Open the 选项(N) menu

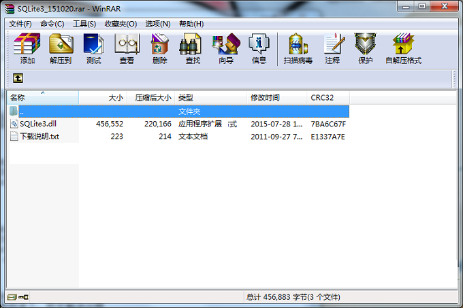click(158, 24)
